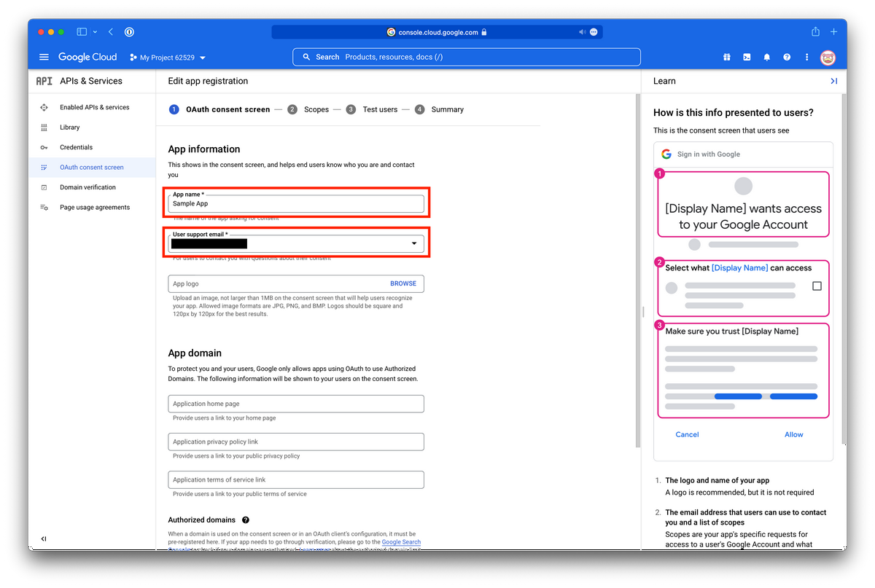Click Application terms of service link field
875x588 pixels.
296,479
